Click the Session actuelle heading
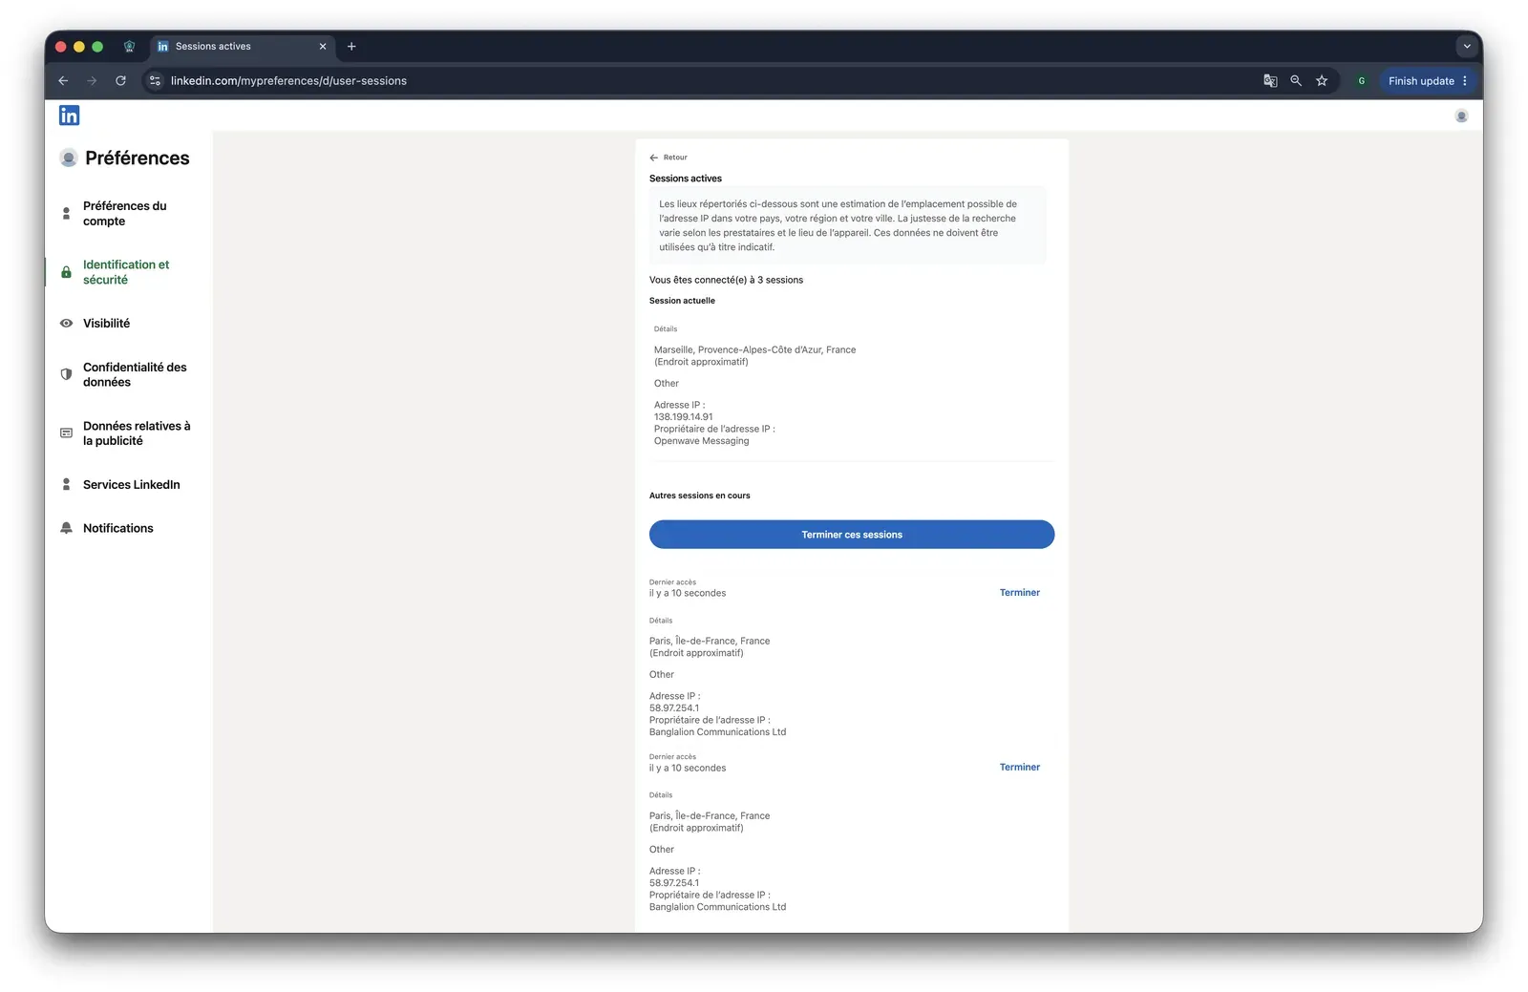Viewport: 1528px width, 992px height. pos(682,301)
